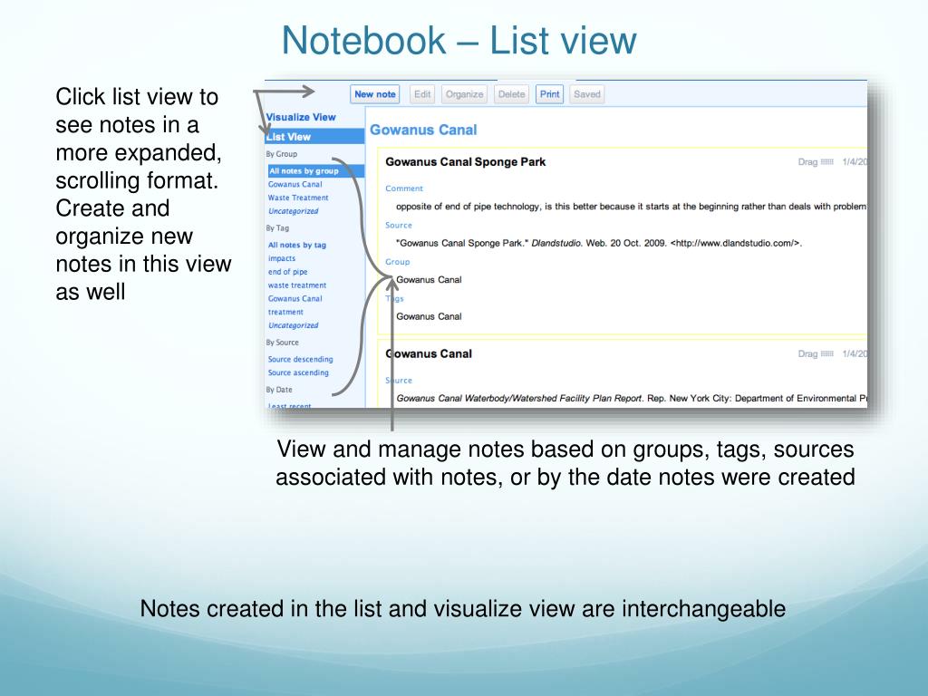928x696 pixels.
Task: Click the Source label in Sponge Park note
Action: pos(399,225)
